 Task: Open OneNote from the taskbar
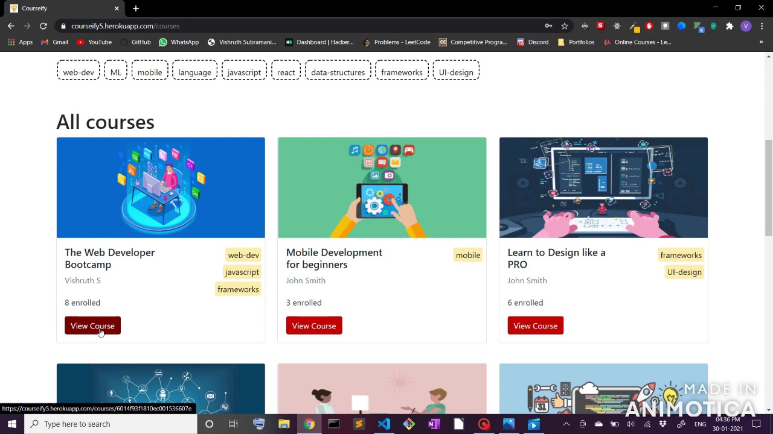tap(434, 424)
